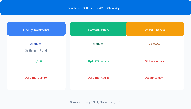Click 'Deadline: May 1' text
The width and height of the screenshot is (191, 109).
155,78
